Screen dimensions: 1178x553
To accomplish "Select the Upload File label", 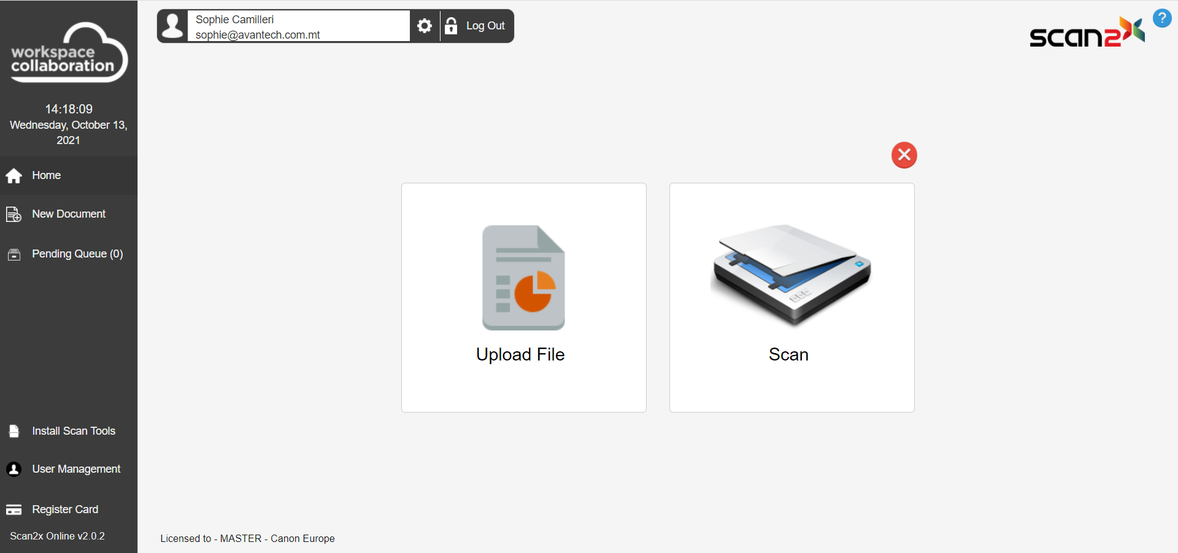I will (520, 354).
